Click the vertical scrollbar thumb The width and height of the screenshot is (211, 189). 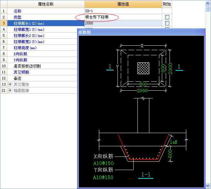click(208, 9)
